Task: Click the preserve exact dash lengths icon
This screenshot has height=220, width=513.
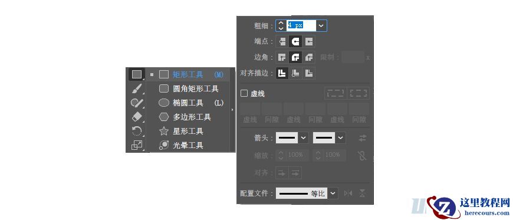Action: click(x=336, y=93)
